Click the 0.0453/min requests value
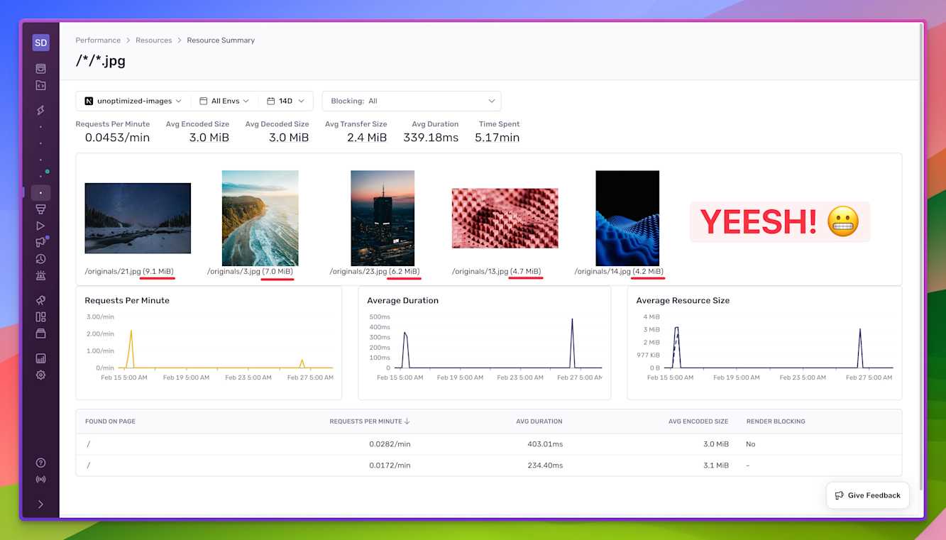946x540 pixels. click(x=117, y=138)
